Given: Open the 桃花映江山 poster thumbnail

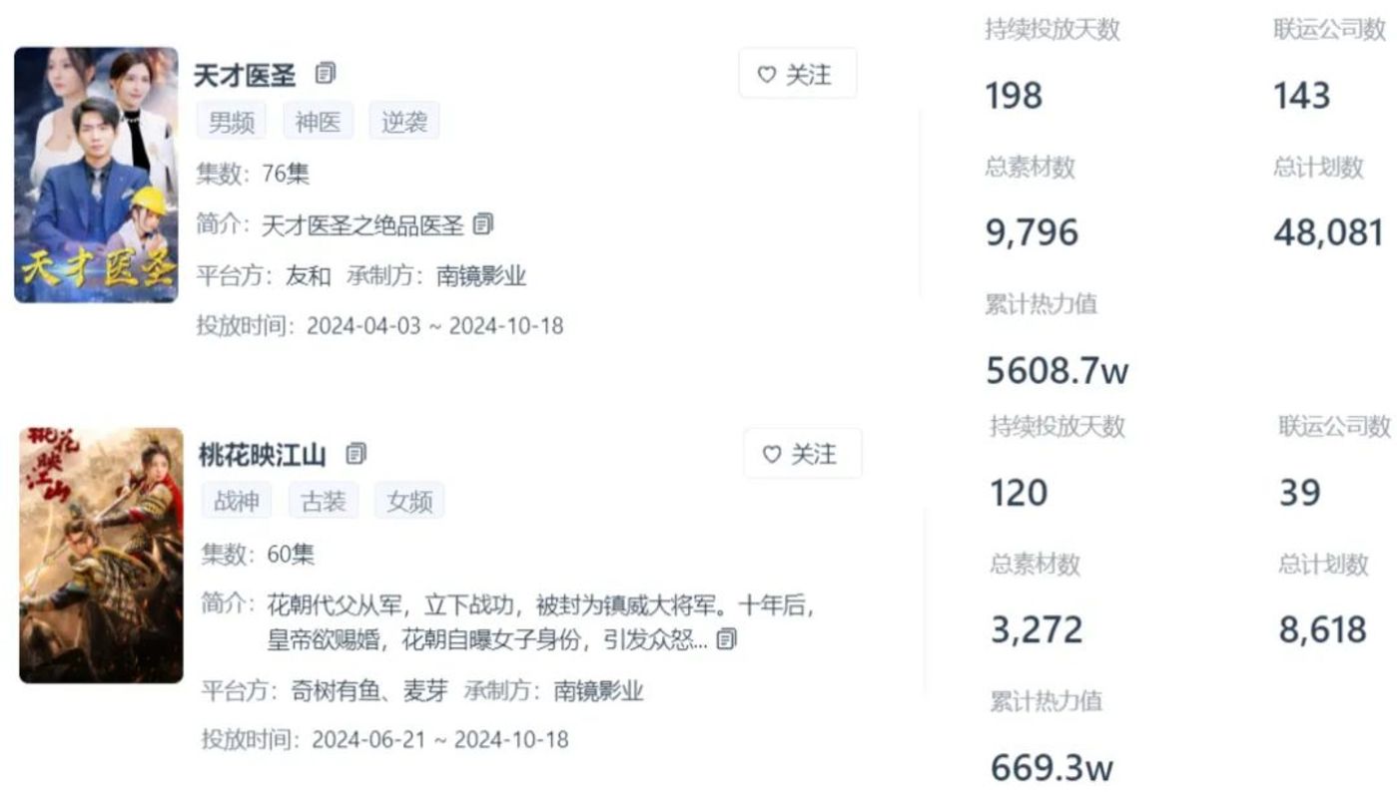Looking at the screenshot, I should 101,555.
